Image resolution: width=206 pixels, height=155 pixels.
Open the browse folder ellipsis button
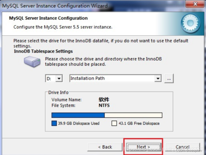click(169, 78)
